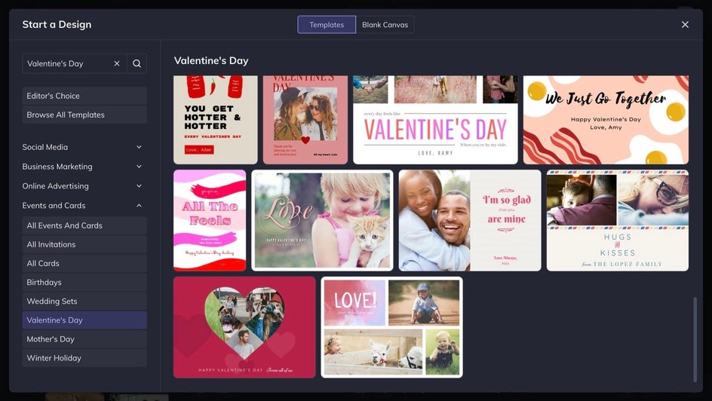Choose the You Get Hotter & Hotter template

click(x=215, y=120)
